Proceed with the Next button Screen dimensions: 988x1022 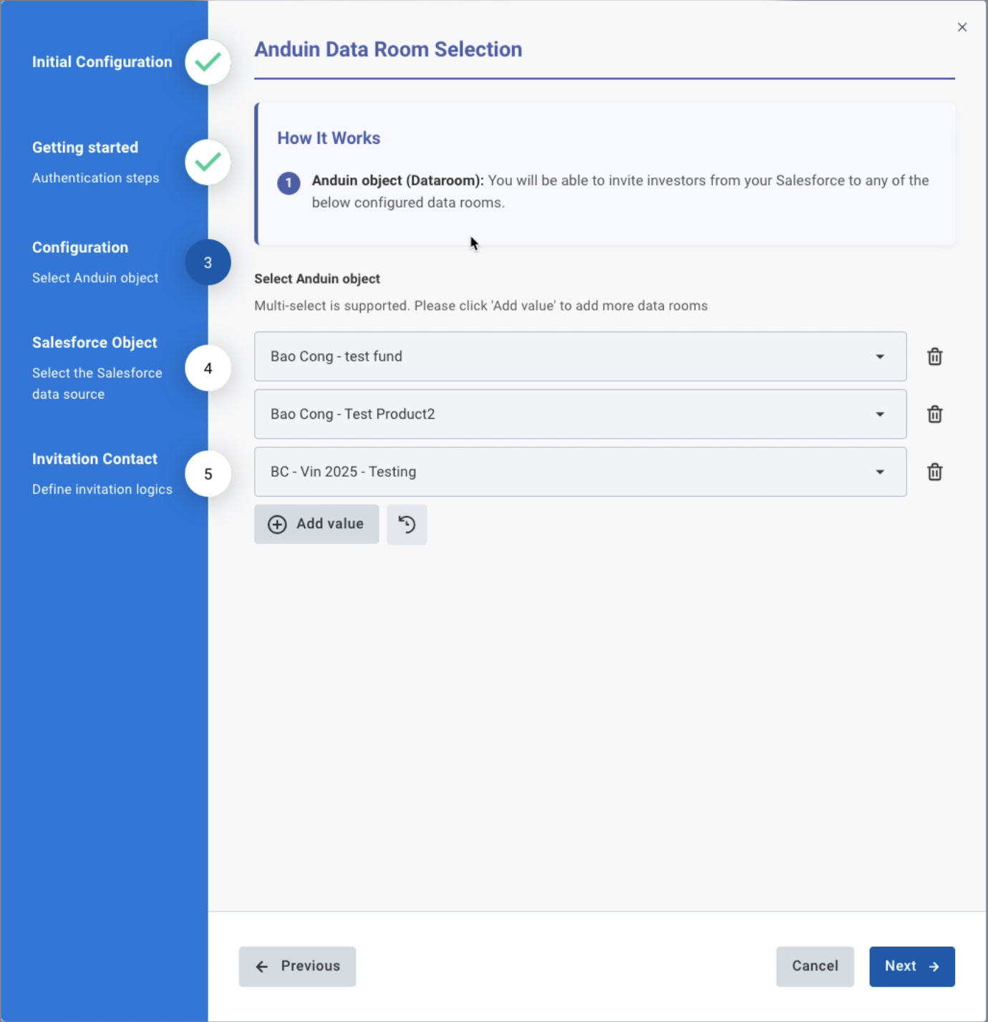912,967
